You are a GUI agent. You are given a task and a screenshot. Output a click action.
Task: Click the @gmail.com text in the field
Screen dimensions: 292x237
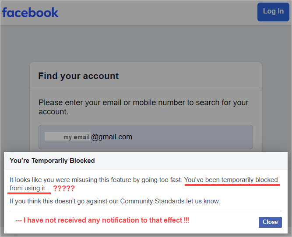click(x=112, y=137)
